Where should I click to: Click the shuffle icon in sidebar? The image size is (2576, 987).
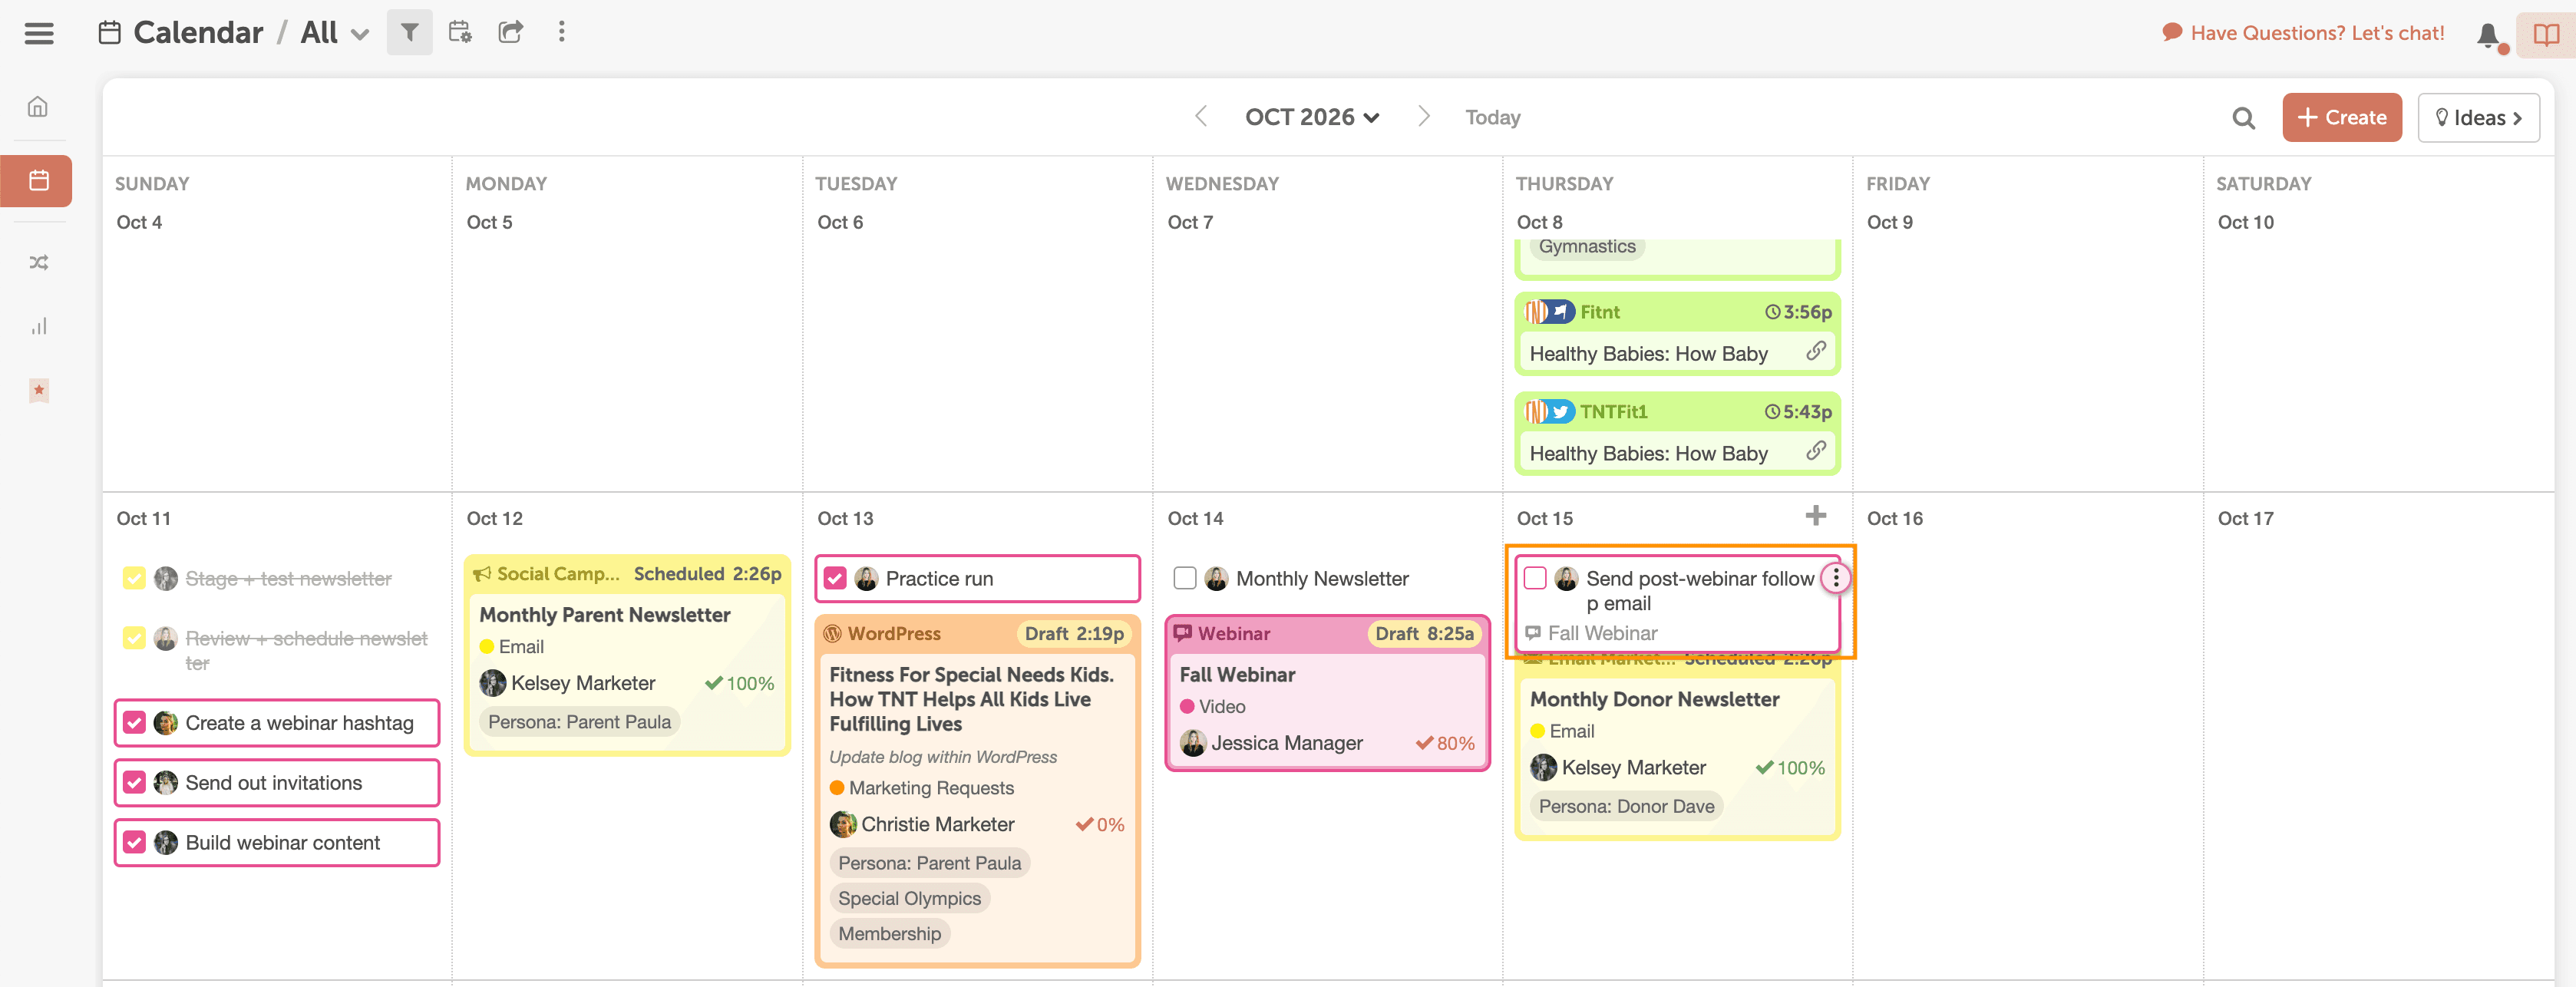tap(38, 262)
